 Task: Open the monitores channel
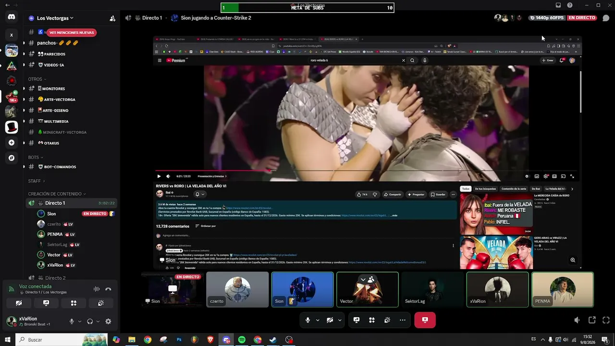pos(72,89)
